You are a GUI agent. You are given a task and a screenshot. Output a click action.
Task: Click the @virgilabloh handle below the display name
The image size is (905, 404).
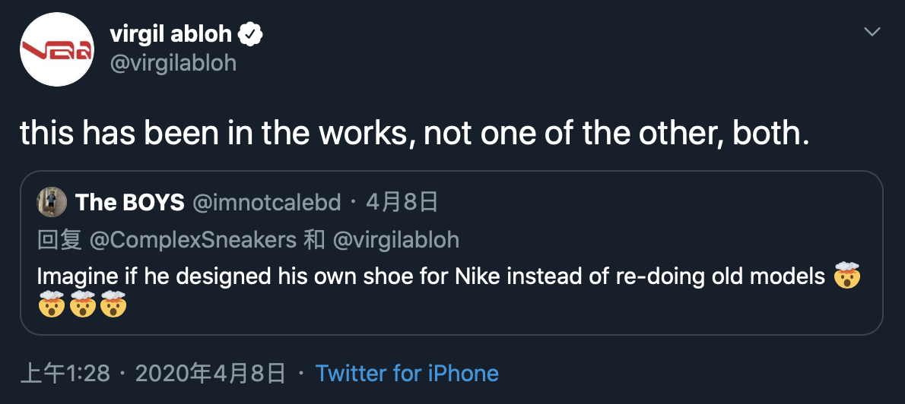173,62
